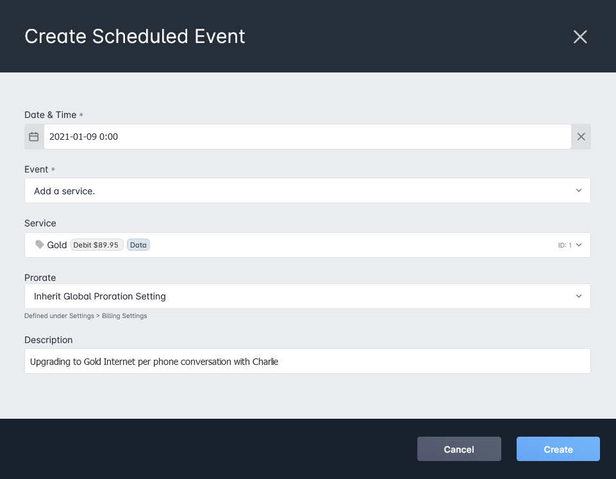Click the Create button
This screenshot has height=479, width=616.
pos(558,449)
